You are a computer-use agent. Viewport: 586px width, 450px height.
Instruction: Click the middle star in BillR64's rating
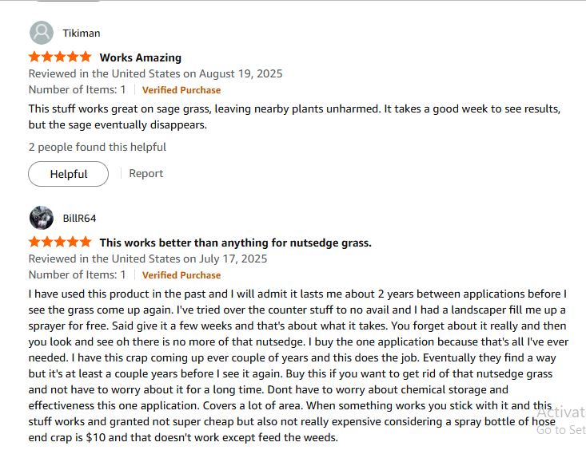[60, 242]
